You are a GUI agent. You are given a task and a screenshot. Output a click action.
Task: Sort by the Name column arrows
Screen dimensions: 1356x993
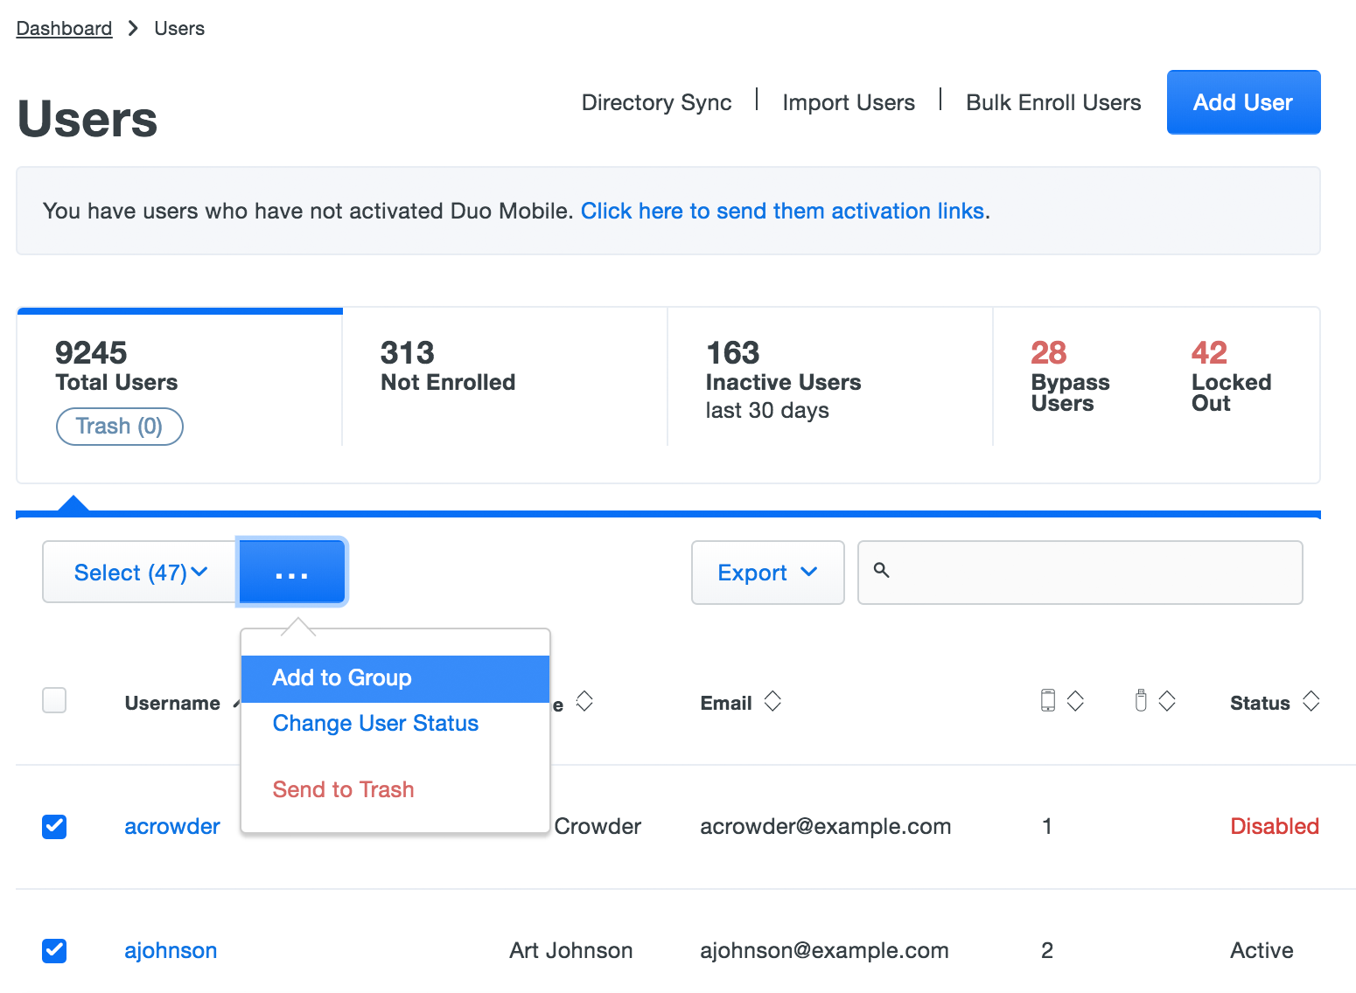click(584, 701)
